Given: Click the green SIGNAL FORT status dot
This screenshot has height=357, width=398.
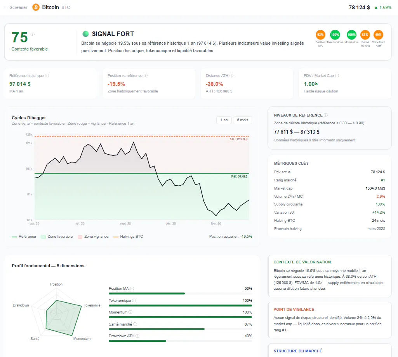Looking at the screenshot, I should click(85, 34).
